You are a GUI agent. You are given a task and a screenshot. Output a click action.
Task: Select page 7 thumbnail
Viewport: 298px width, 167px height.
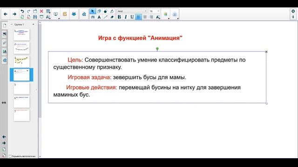(x=22, y=116)
